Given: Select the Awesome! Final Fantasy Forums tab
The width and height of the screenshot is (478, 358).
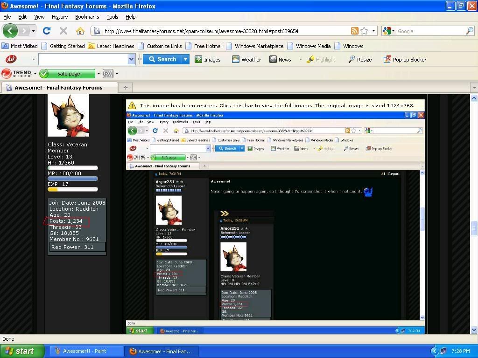Looking at the screenshot, I should click(58, 88).
